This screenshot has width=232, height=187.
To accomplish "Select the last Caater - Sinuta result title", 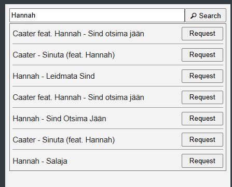I will point(64,140).
